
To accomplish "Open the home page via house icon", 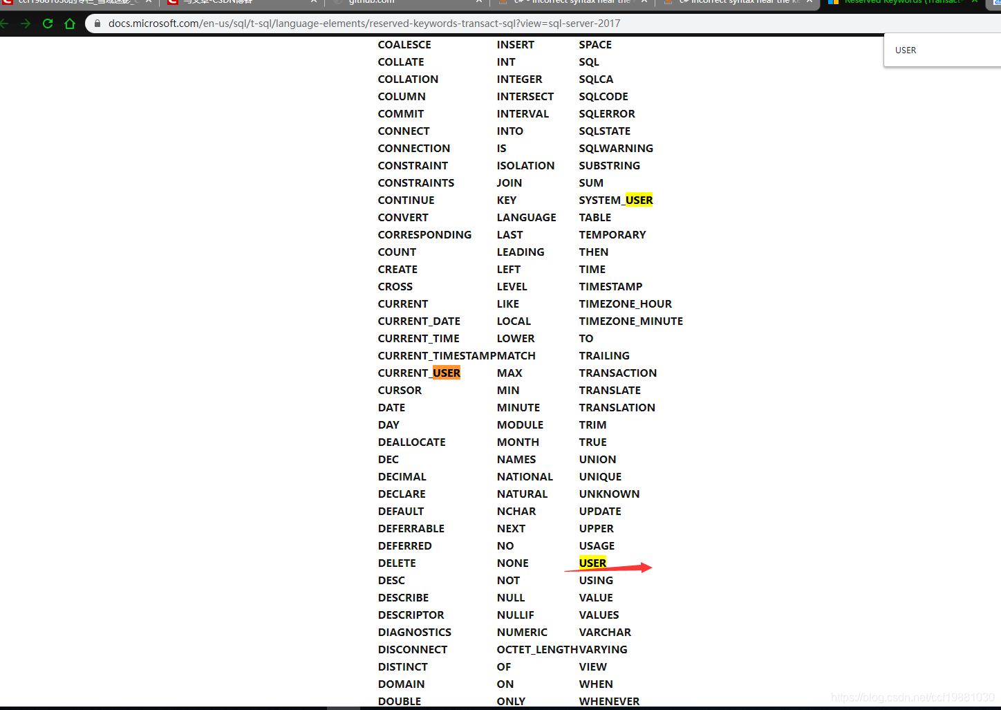I will click(x=70, y=24).
